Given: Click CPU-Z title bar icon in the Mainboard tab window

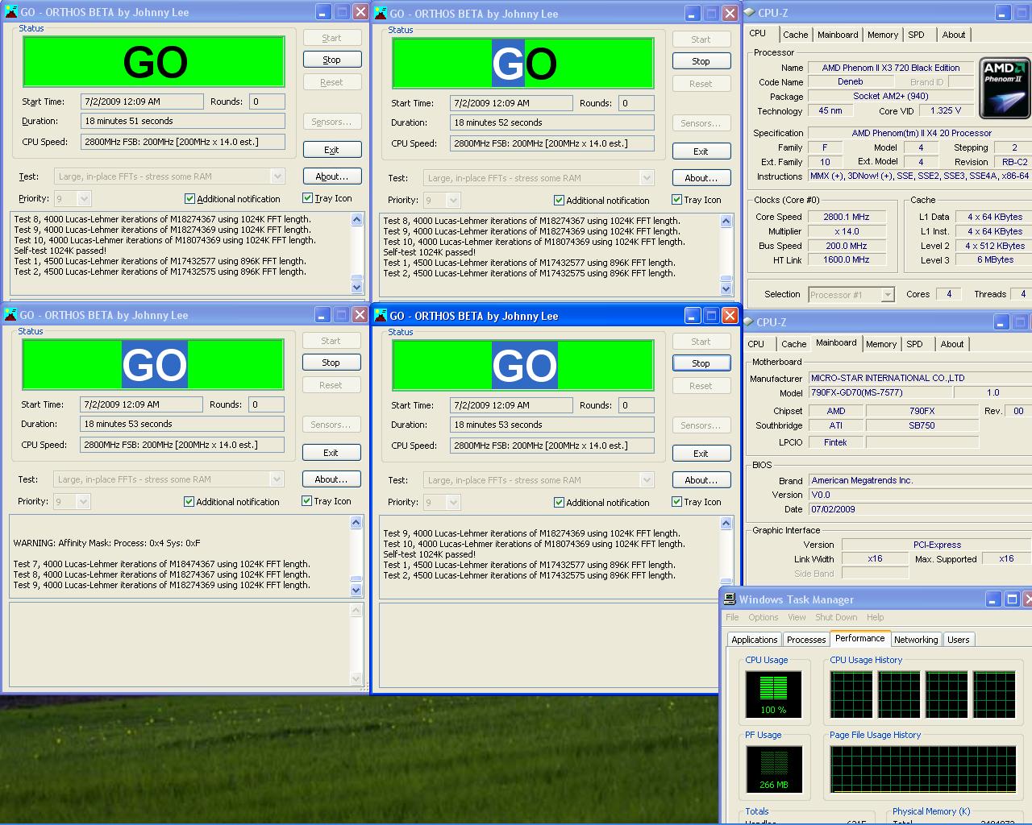Looking at the screenshot, I should 749,321.
